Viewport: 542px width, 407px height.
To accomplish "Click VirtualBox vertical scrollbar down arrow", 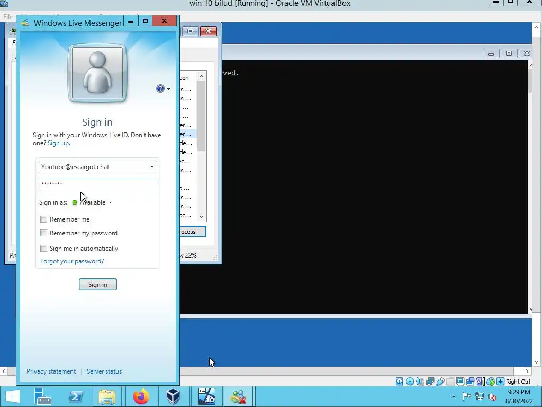I will (537, 362).
